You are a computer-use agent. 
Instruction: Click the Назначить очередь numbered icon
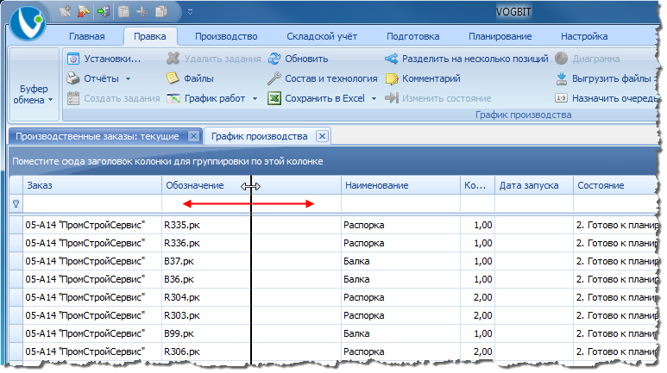pyautogui.click(x=562, y=98)
